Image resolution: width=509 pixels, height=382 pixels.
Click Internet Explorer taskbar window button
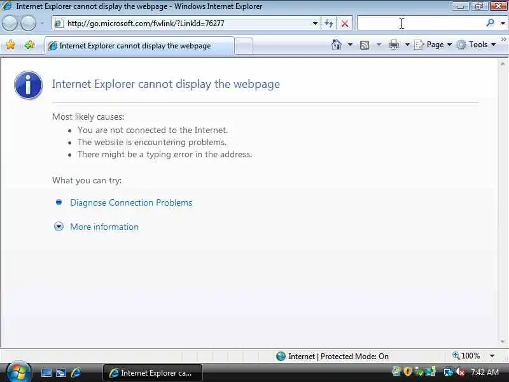153,373
